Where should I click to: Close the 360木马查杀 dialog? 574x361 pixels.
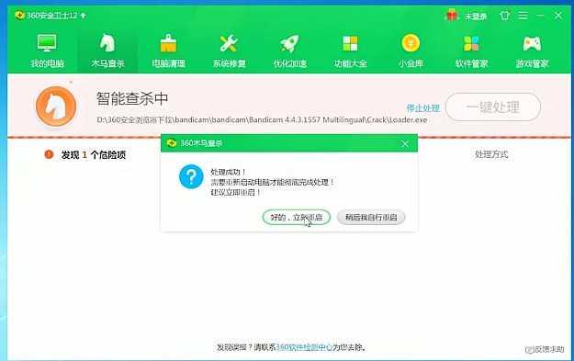[405, 144]
